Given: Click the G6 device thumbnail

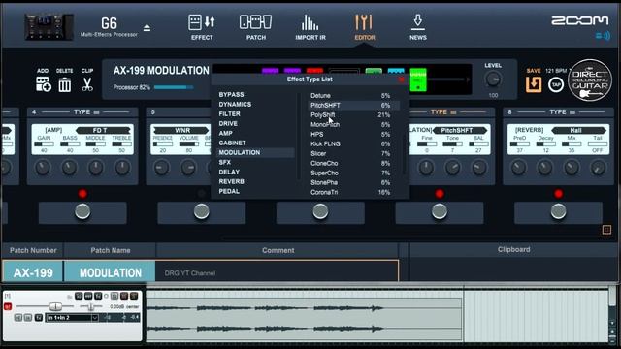Looking at the screenshot, I should pyautogui.click(x=49, y=26).
